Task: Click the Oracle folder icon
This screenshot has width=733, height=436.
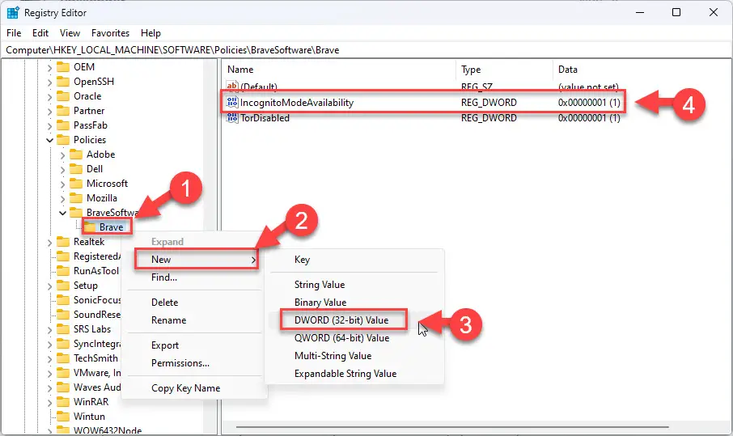Action: pyautogui.click(x=62, y=95)
